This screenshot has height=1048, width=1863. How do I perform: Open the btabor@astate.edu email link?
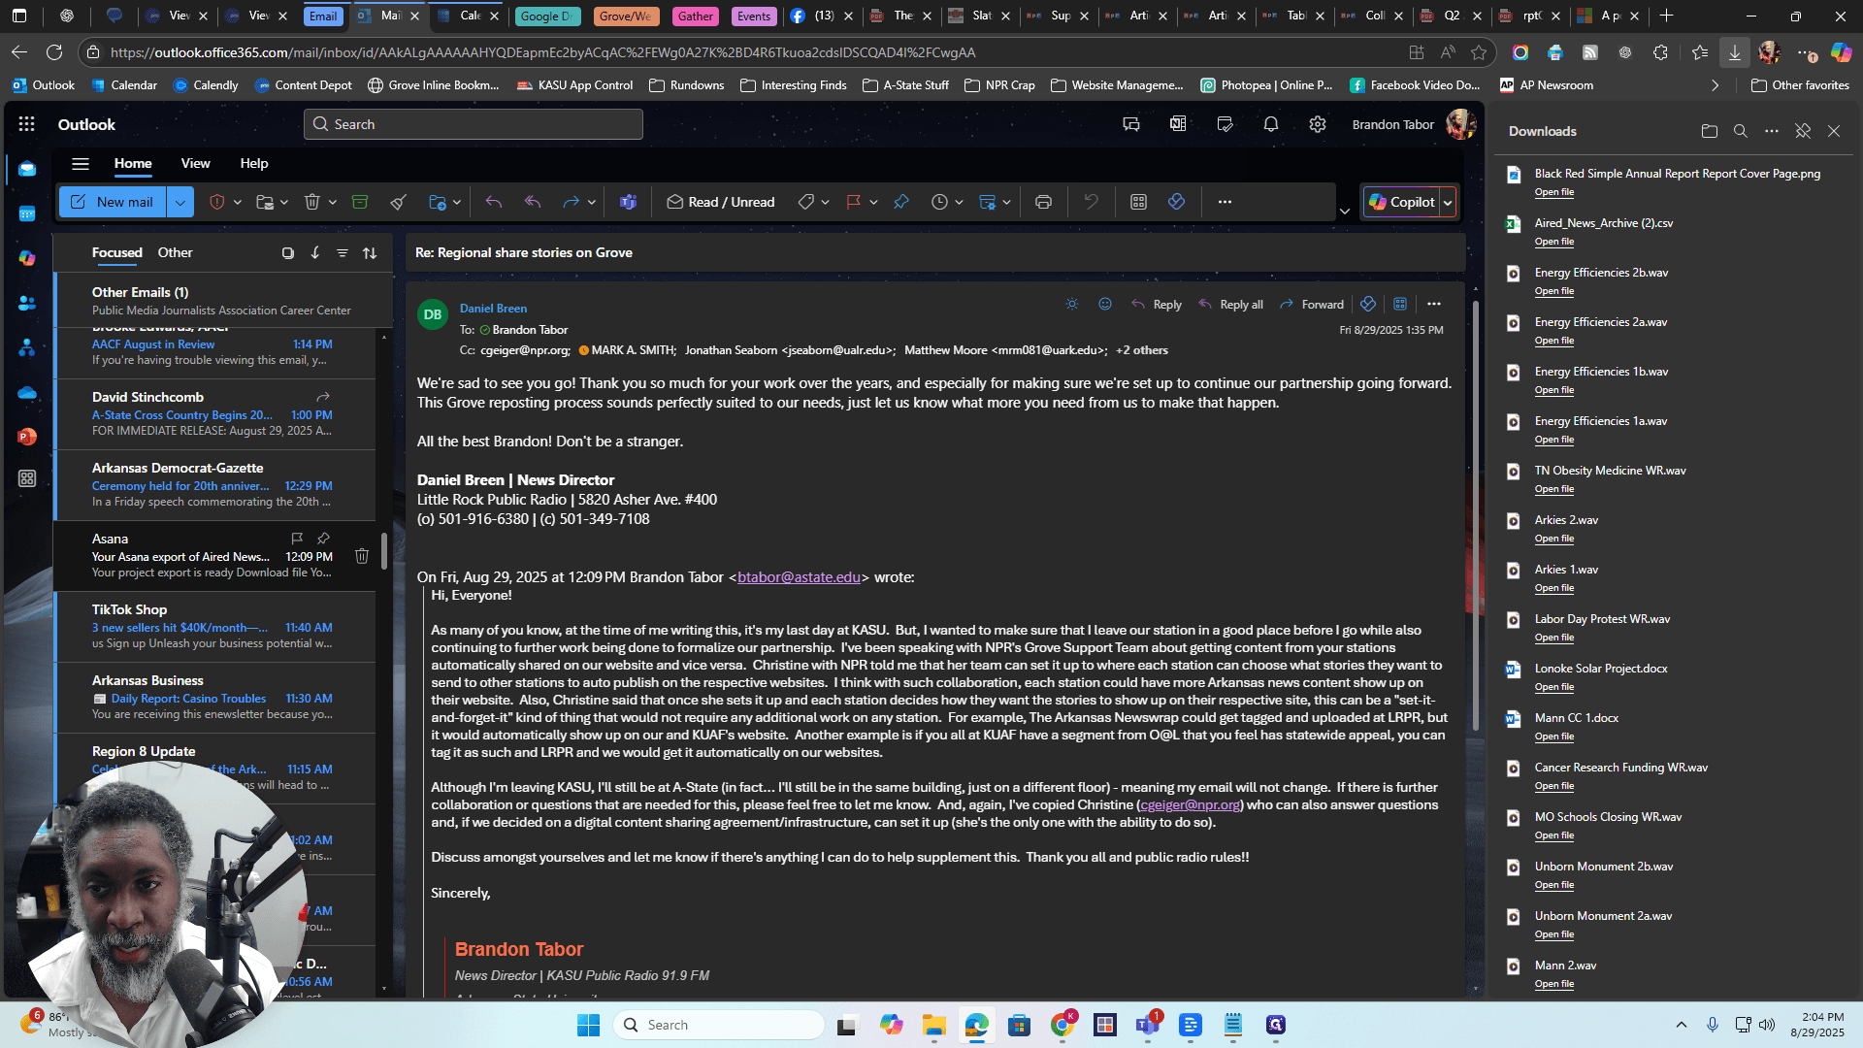[x=799, y=576]
